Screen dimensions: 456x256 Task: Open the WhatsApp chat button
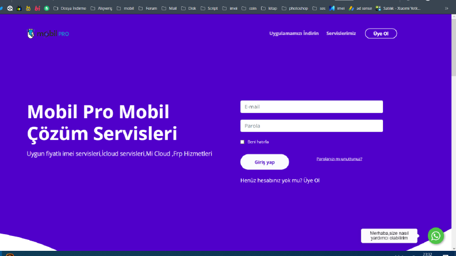[436, 236]
